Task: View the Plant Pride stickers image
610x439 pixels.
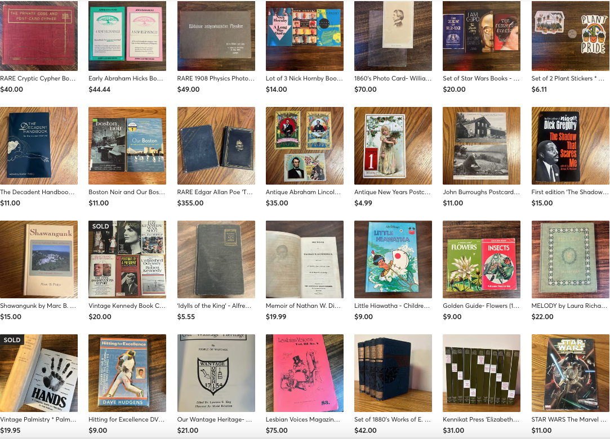Action: tap(571, 36)
